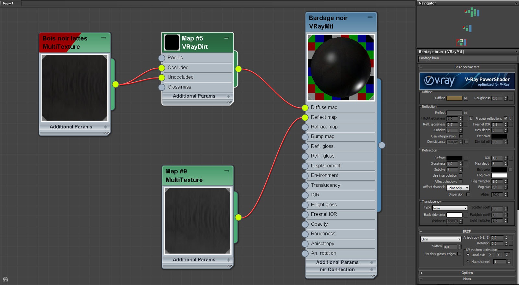519x285 pixels.
Task: Select Map channel radio button
Action: point(468,262)
